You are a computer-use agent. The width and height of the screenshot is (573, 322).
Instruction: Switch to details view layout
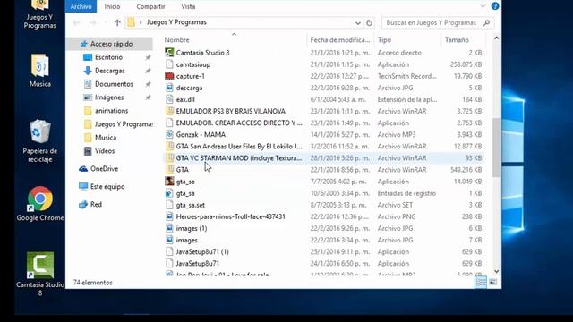pos(481,282)
